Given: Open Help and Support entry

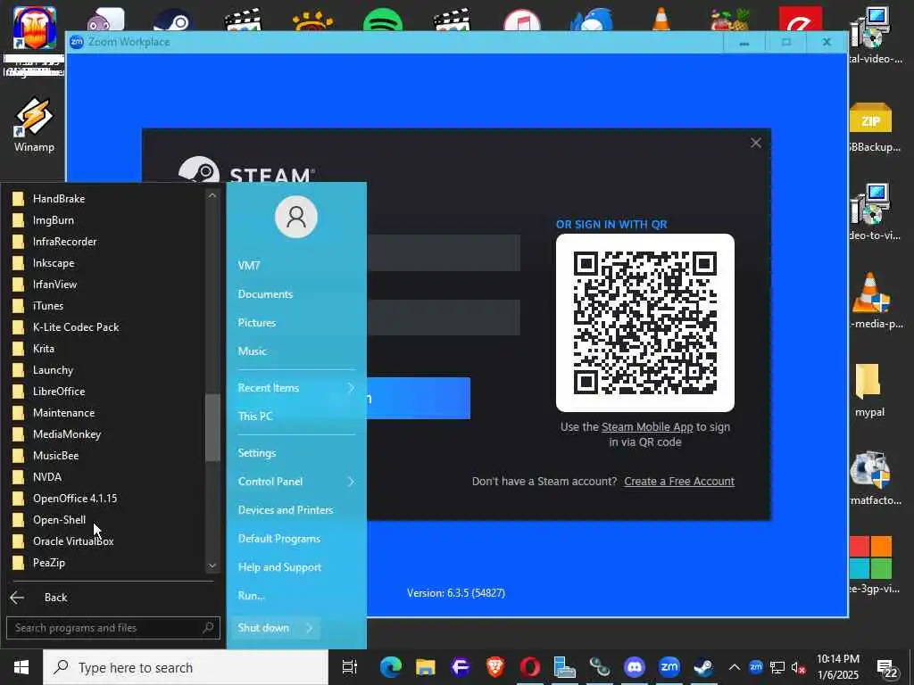Looking at the screenshot, I should [279, 567].
